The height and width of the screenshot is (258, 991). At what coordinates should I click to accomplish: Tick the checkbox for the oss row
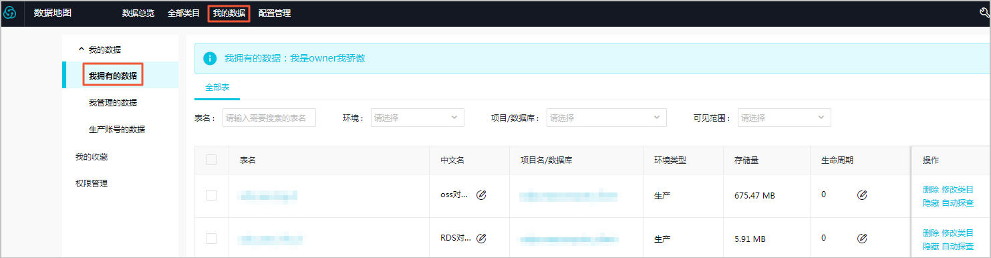pyautogui.click(x=211, y=195)
